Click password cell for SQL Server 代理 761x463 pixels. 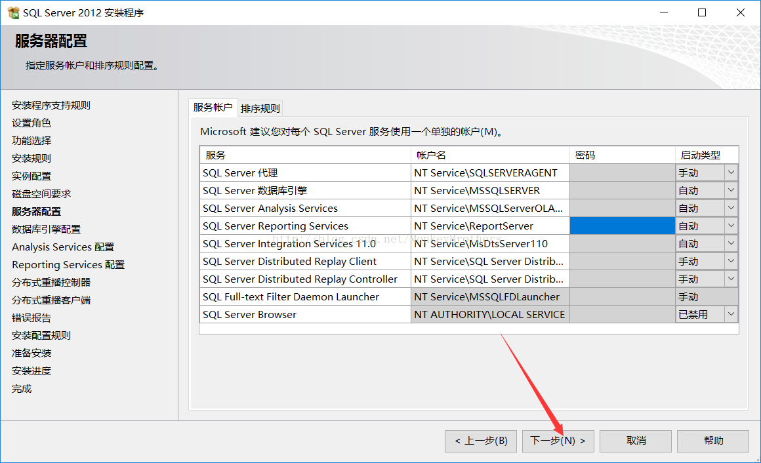coord(622,172)
